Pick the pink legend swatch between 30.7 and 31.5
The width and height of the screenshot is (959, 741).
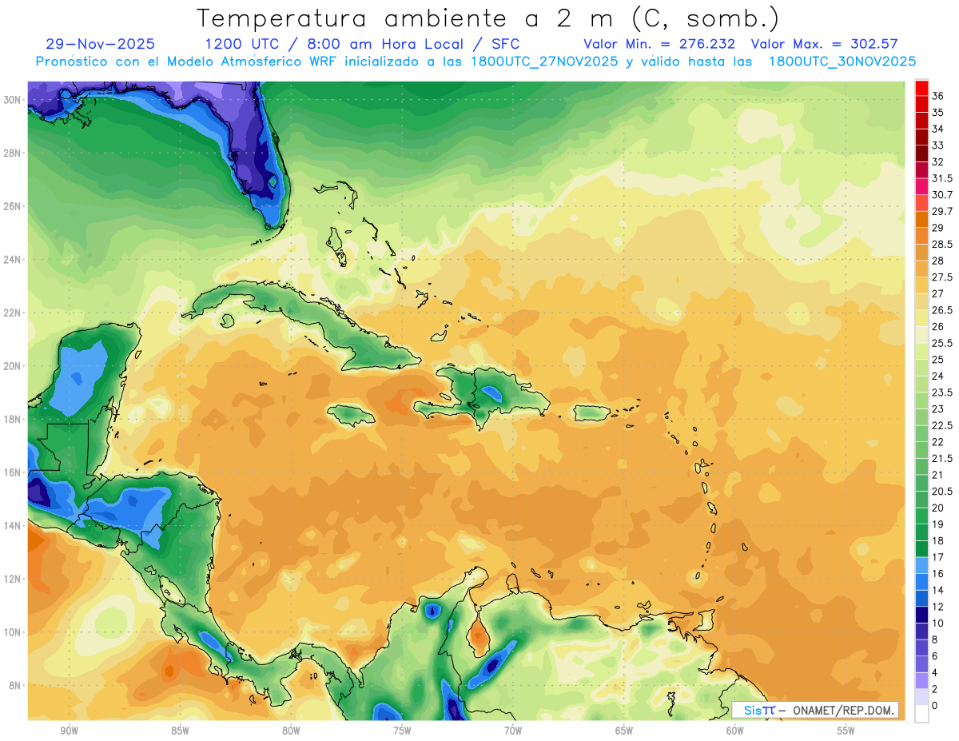pyautogui.click(x=921, y=186)
